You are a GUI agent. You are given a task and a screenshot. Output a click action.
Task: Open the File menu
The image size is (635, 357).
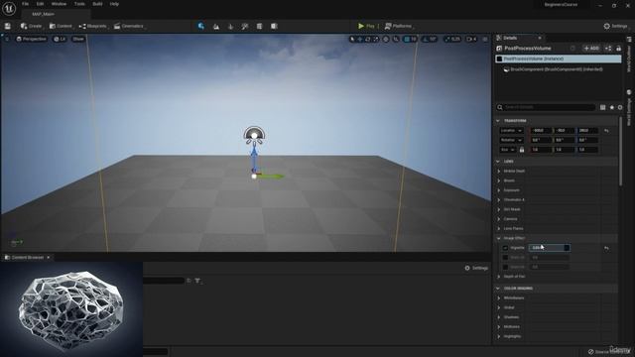(25, 4)
